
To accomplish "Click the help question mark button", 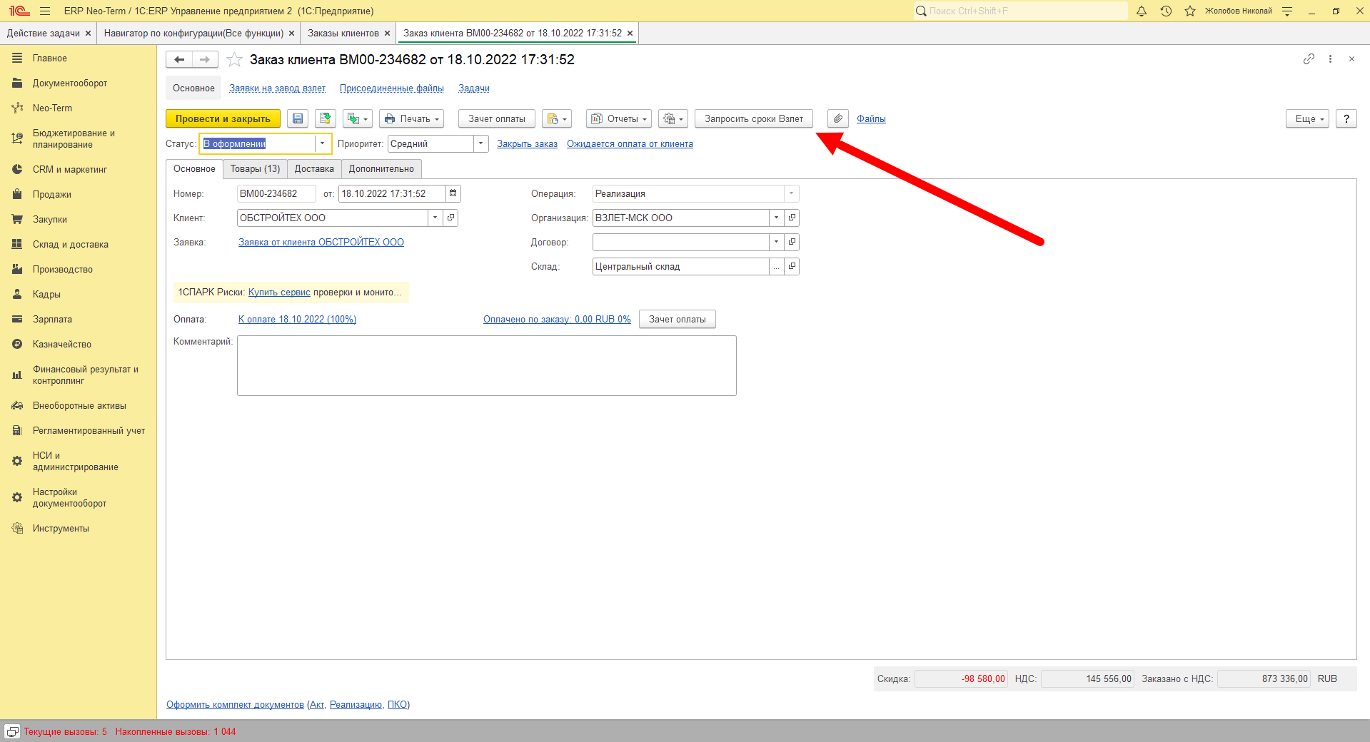I will (x=1346, y=119).
